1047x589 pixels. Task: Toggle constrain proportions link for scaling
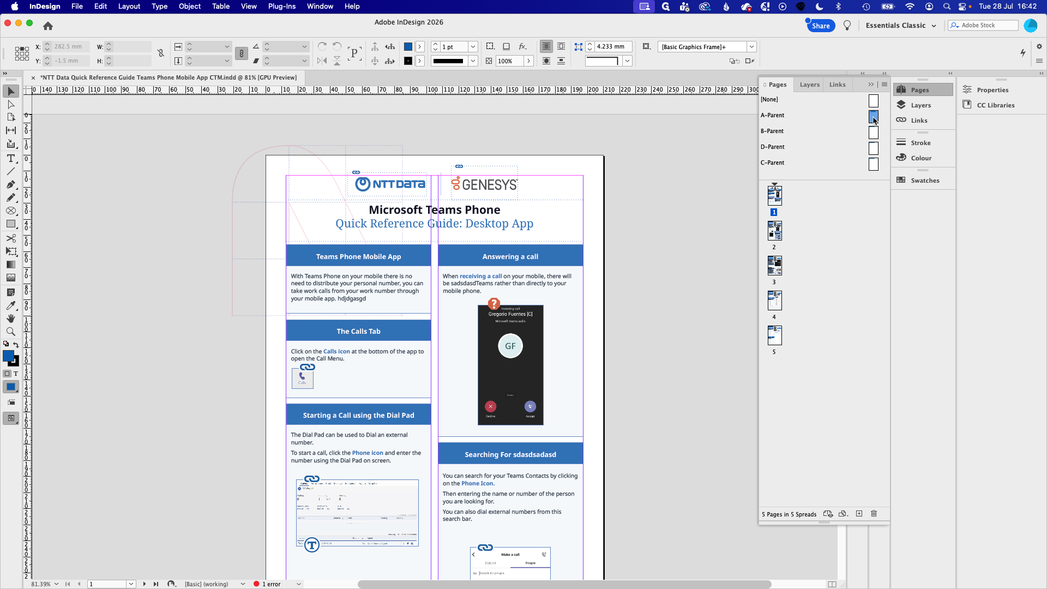tap(242, 53)
